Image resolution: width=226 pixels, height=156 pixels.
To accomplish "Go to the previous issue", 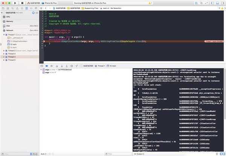I will (220, 8).
